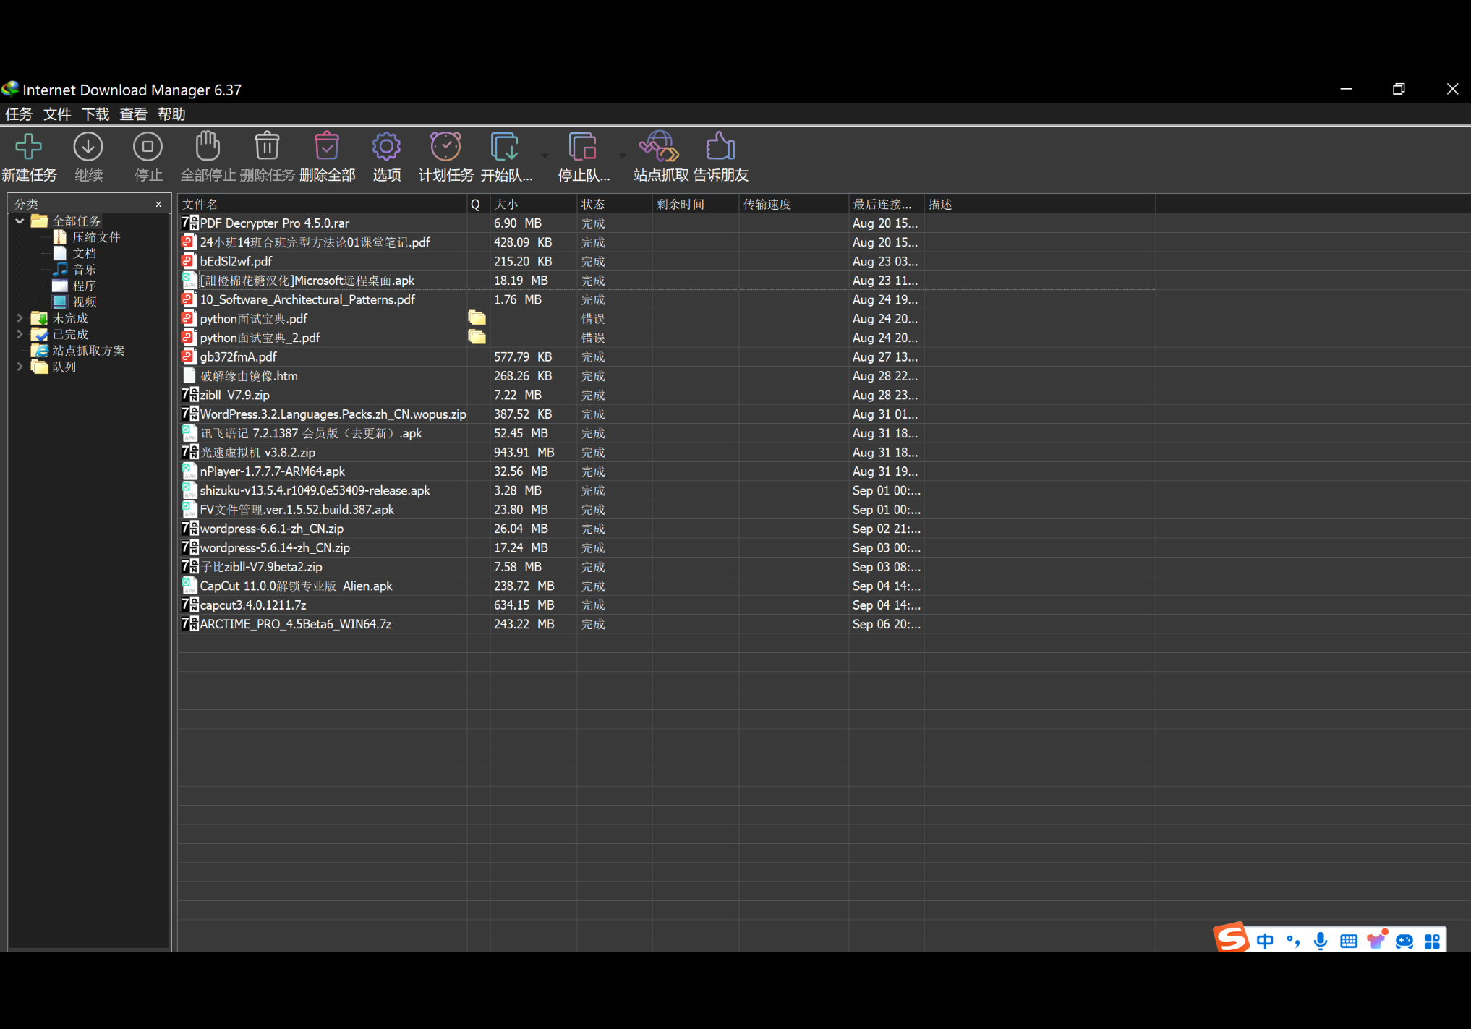Click the Q queue column header

click(479, 204)
